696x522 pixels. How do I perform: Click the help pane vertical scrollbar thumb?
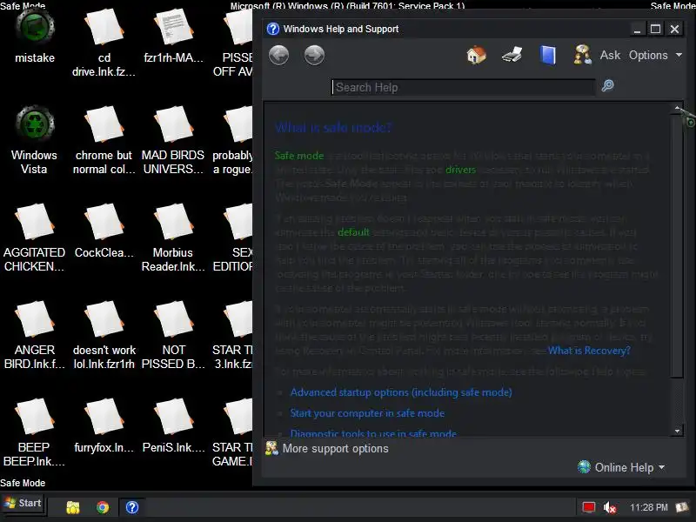[677, 246]
